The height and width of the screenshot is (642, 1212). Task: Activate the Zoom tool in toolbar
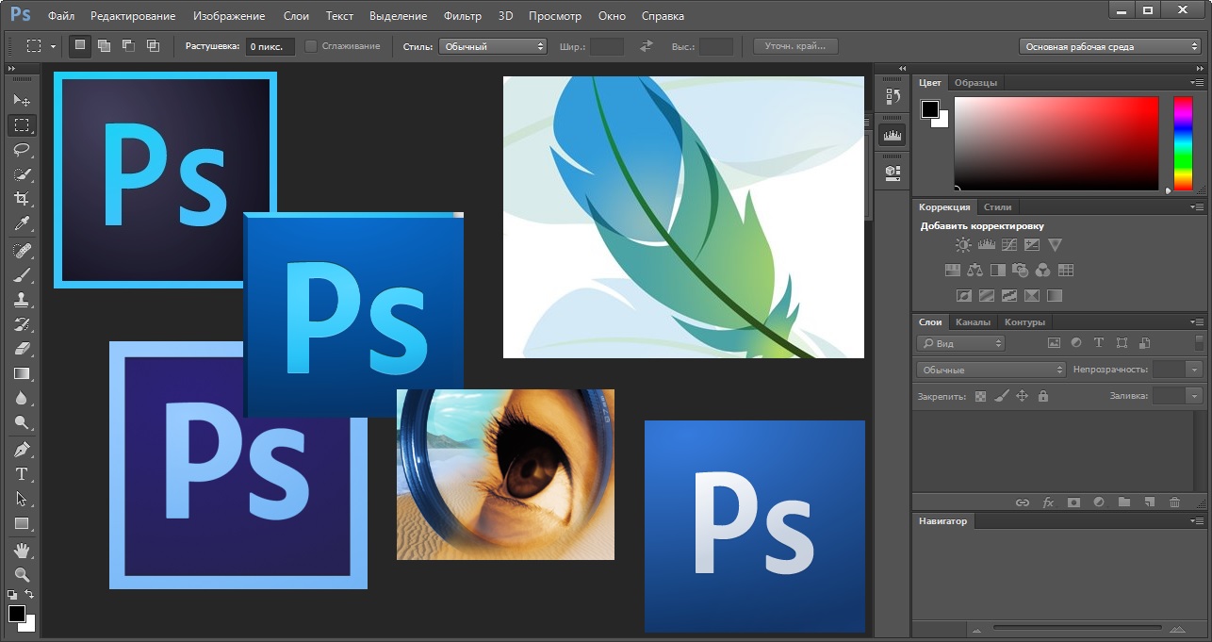22,574
